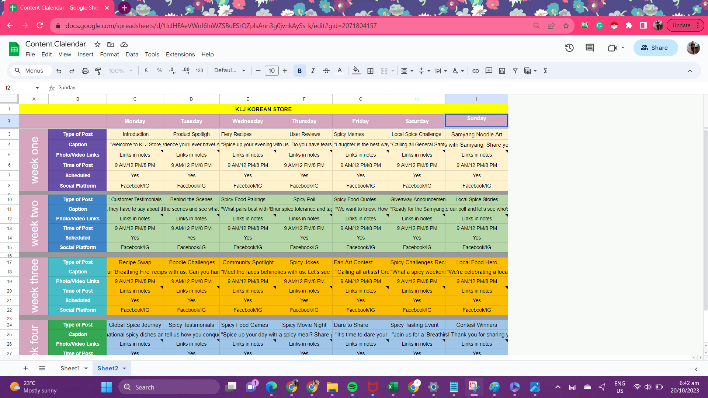Open the Sheet2 tab options arrow
The image size is (708, 398).
point(124,368)
